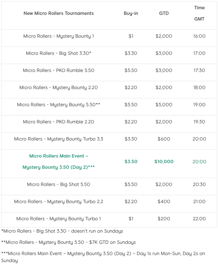The height and width of the screenshot is (264, 218).
Task: Click the footnote about $7K GTD on Sundays
Action: coord(68,242)
